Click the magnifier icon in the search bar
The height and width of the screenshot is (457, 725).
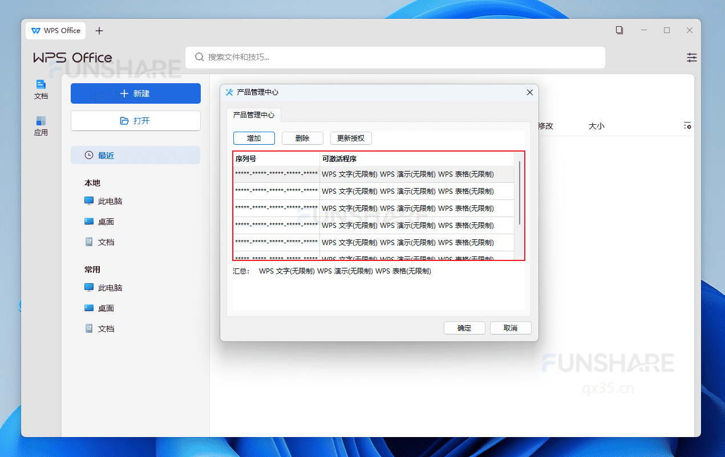click(199, 57)
